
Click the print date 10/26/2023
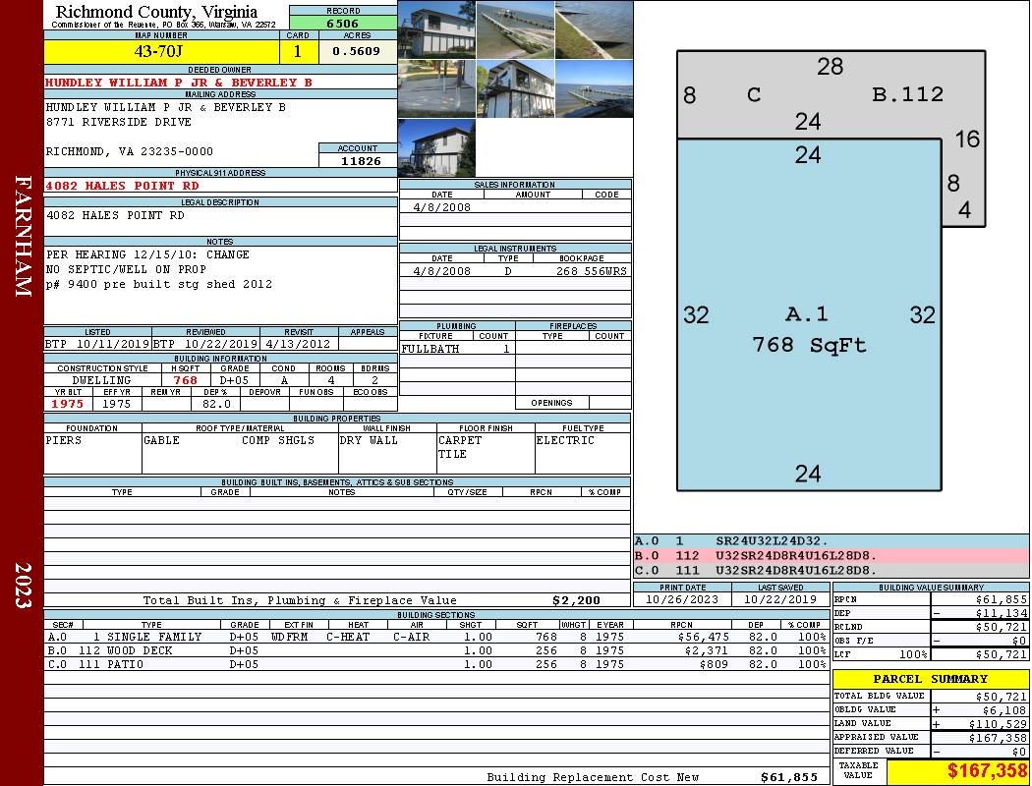(x=682, y=599)
